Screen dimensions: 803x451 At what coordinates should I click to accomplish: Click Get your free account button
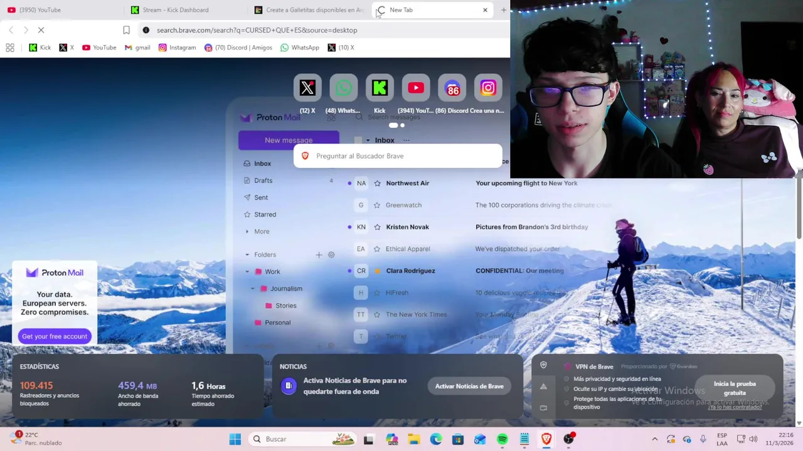click(x=55, y=336)
